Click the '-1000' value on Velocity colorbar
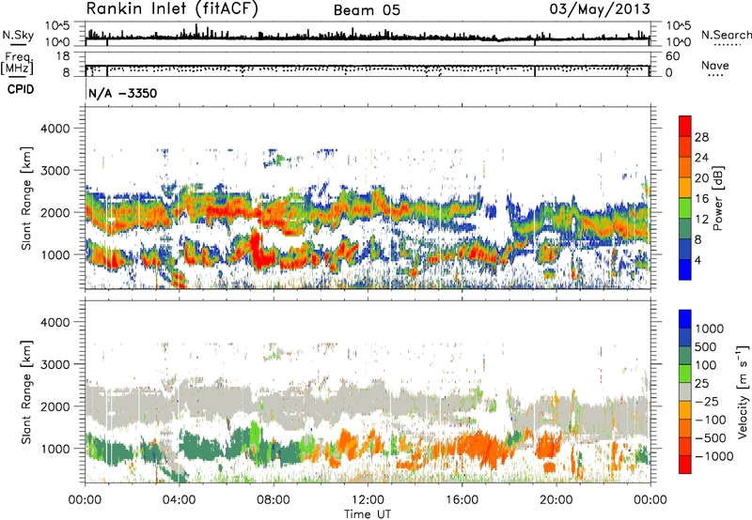The width and height of the screenshot is (752, 520). point(713,456)
